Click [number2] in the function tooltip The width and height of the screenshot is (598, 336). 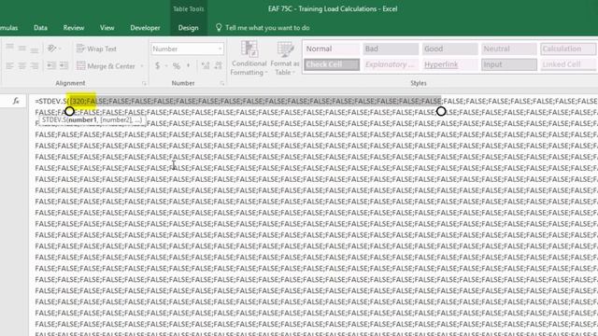click(x=115, y=119)
